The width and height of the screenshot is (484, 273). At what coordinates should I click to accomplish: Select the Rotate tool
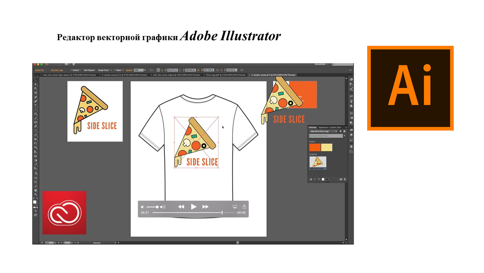pyautogui.click(x=35, y=130)
